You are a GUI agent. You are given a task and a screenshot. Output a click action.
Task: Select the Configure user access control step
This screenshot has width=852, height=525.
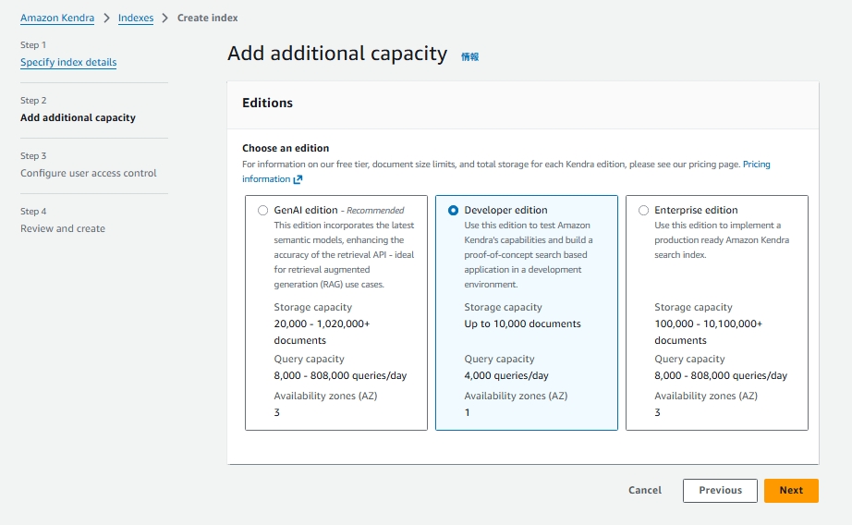[89, 173]
